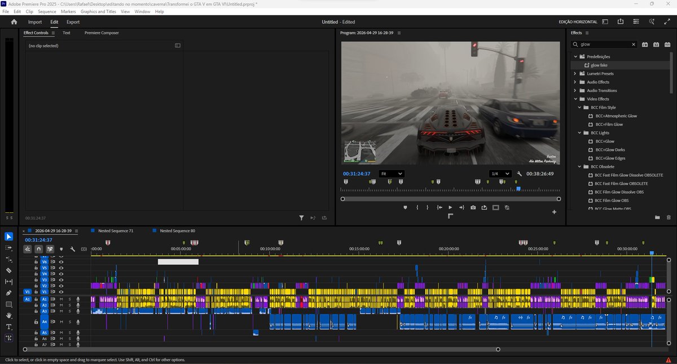
Task: Select the Razor tool
Action: (x=9, y=270)
